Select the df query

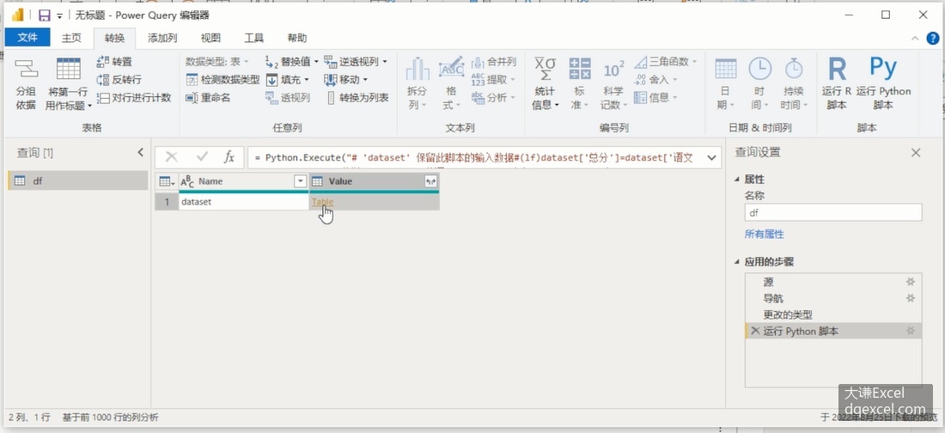point(78,180)
